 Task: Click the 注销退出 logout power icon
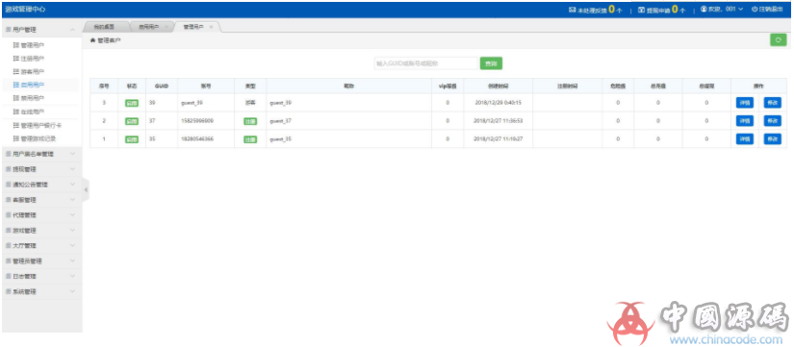coord(754,9)
